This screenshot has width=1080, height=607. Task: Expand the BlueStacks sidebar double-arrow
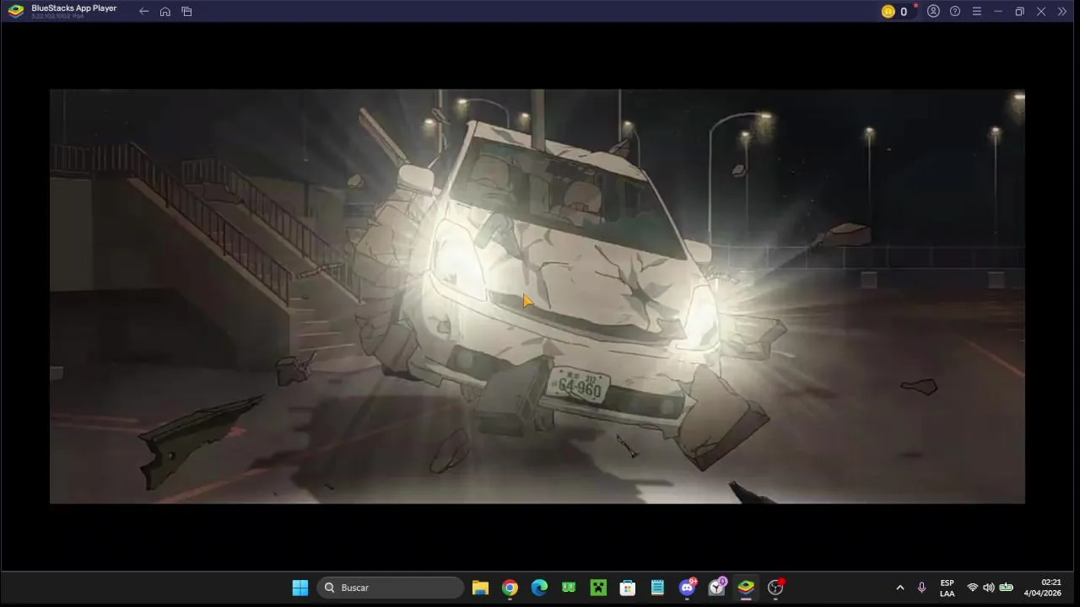point(1062,12)
